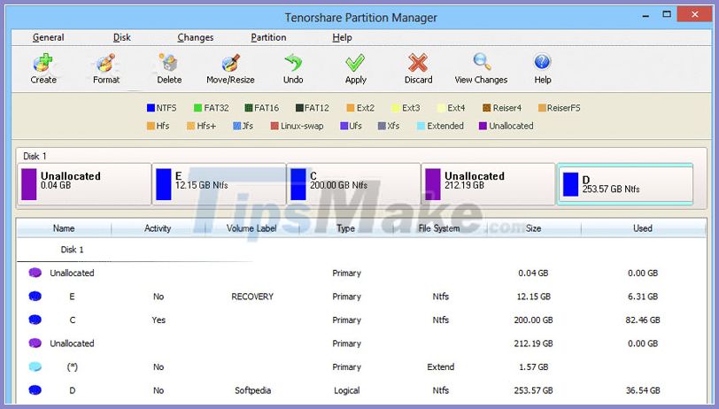719x409 pixels.
Task: Click the File System column header
Action: tap(439, 228)
